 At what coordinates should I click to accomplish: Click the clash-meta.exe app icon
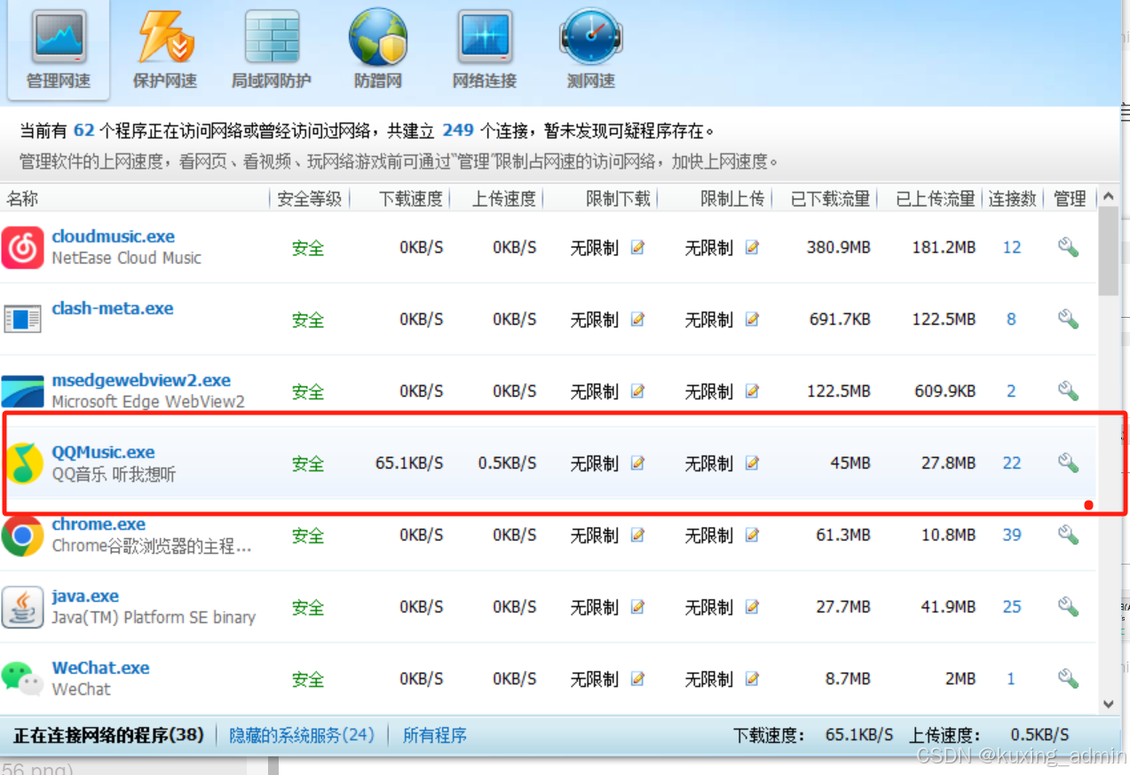click(x=22, y=319)
